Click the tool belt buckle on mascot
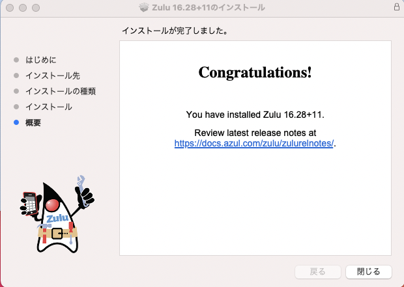 [x=57, y=233]
